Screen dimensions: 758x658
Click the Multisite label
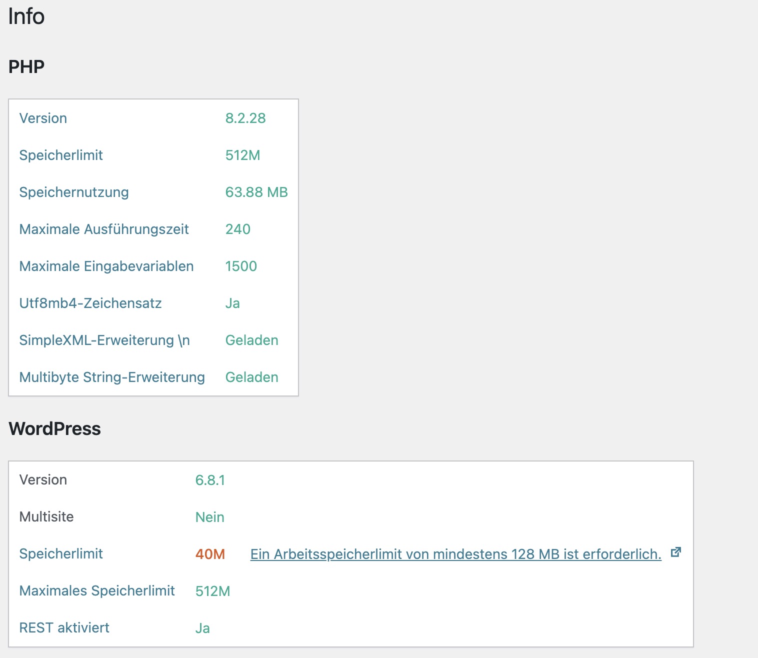[46, 517]
